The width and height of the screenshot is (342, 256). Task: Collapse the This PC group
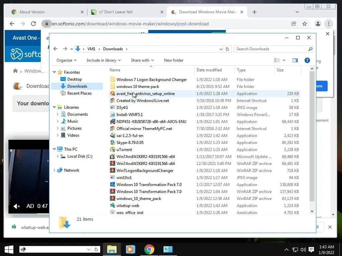[x=54, y=149]
